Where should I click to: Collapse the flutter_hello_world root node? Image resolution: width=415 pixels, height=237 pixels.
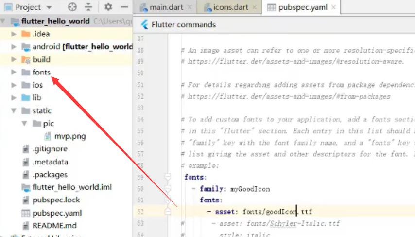(3, 21)
